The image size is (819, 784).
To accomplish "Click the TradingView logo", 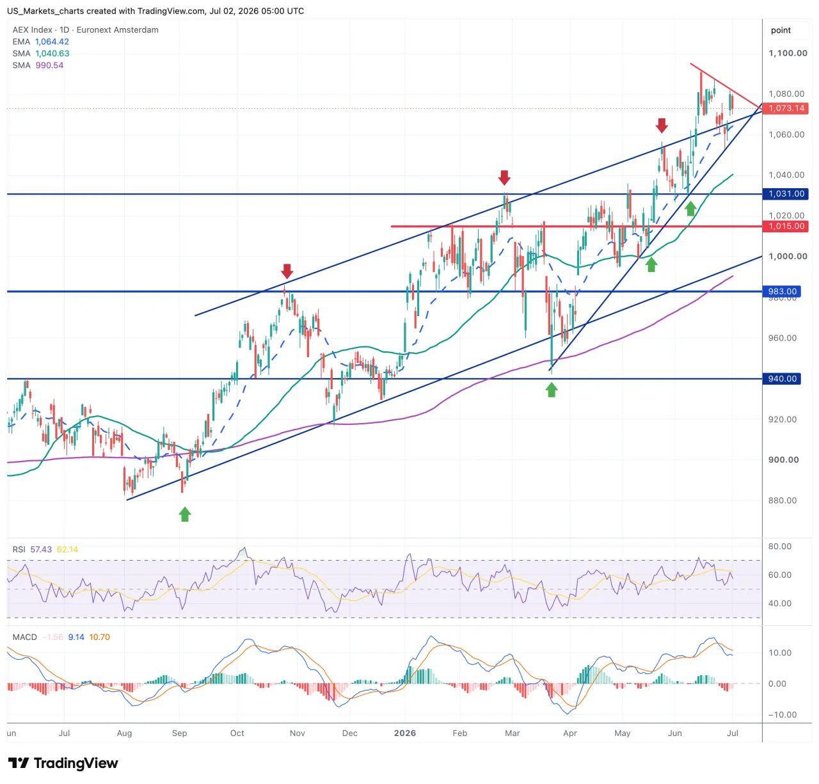I will click(63, 763).
